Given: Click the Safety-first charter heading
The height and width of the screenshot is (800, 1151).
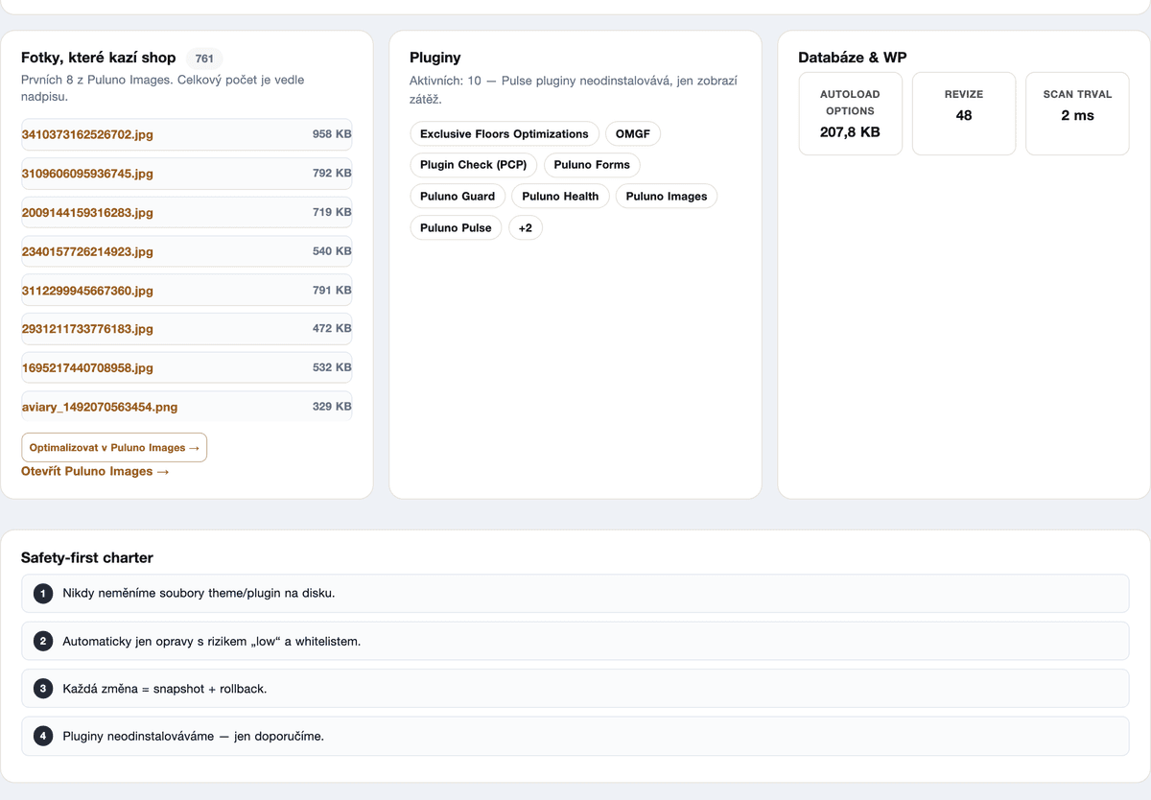Looking at the screenshot, I should 87,557.
